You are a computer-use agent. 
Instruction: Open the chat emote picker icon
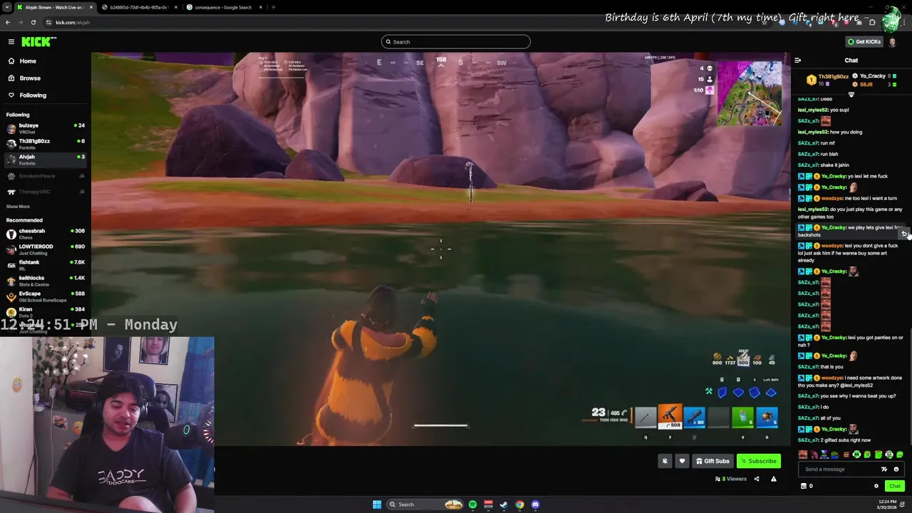pyautogui.click(x=896, y=470)
